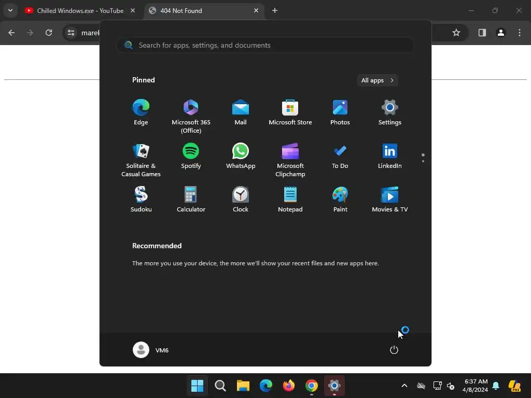Open Search from the taskbar

[220, 386]
